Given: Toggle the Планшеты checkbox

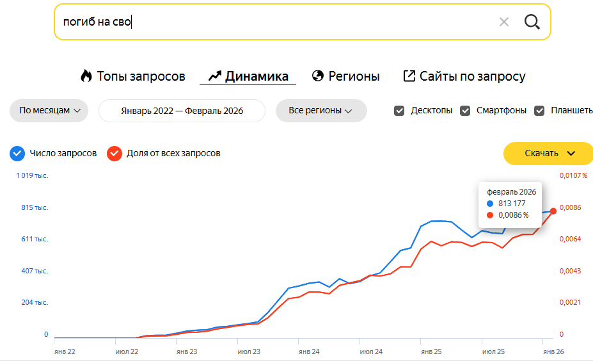Looking at the screenshot, I should tap(539, 110).
